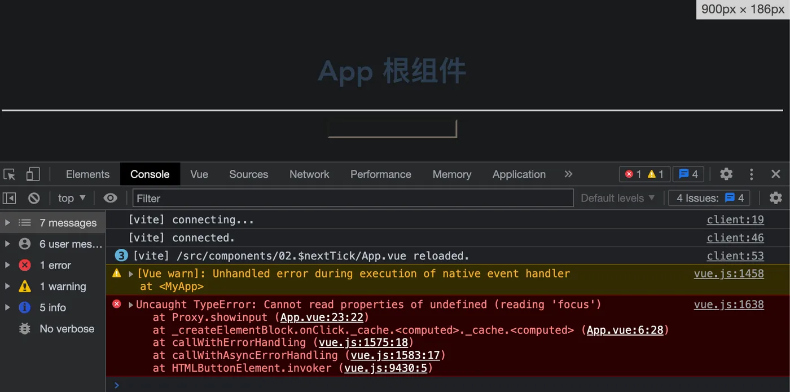The width and height of the screenshot is (790, 392).
Task: Click the list icon next to 7 messages
Action: point(25,223)
